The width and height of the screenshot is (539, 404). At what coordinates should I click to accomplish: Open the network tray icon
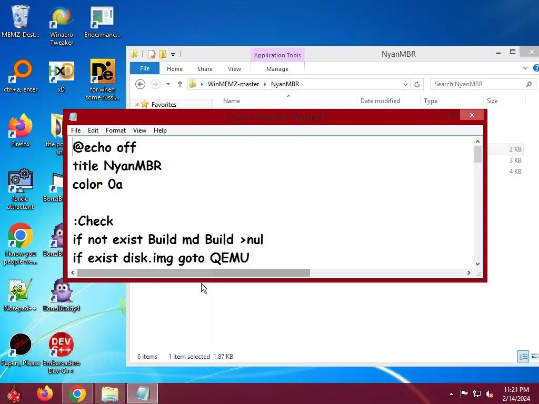[x=477, y=394]
